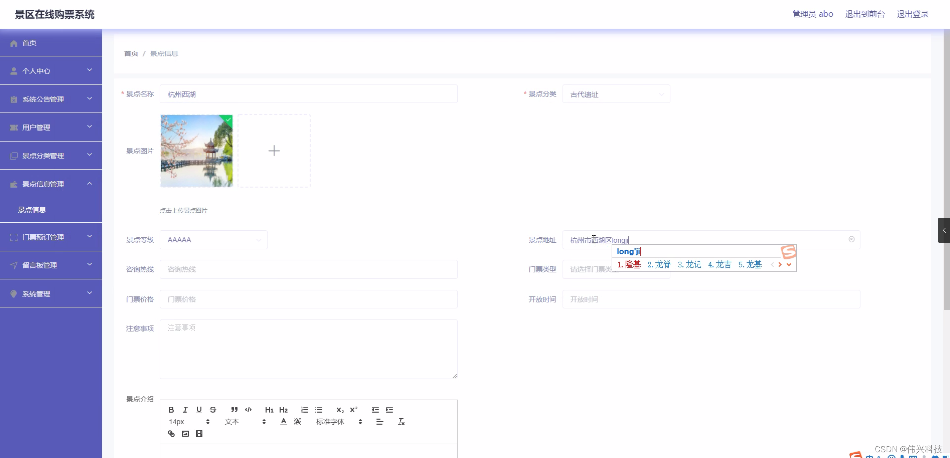Open the 景点等级 rating dropdown showing AAAAA
This screenshot has width=950, height=458.
pos(213,240)
